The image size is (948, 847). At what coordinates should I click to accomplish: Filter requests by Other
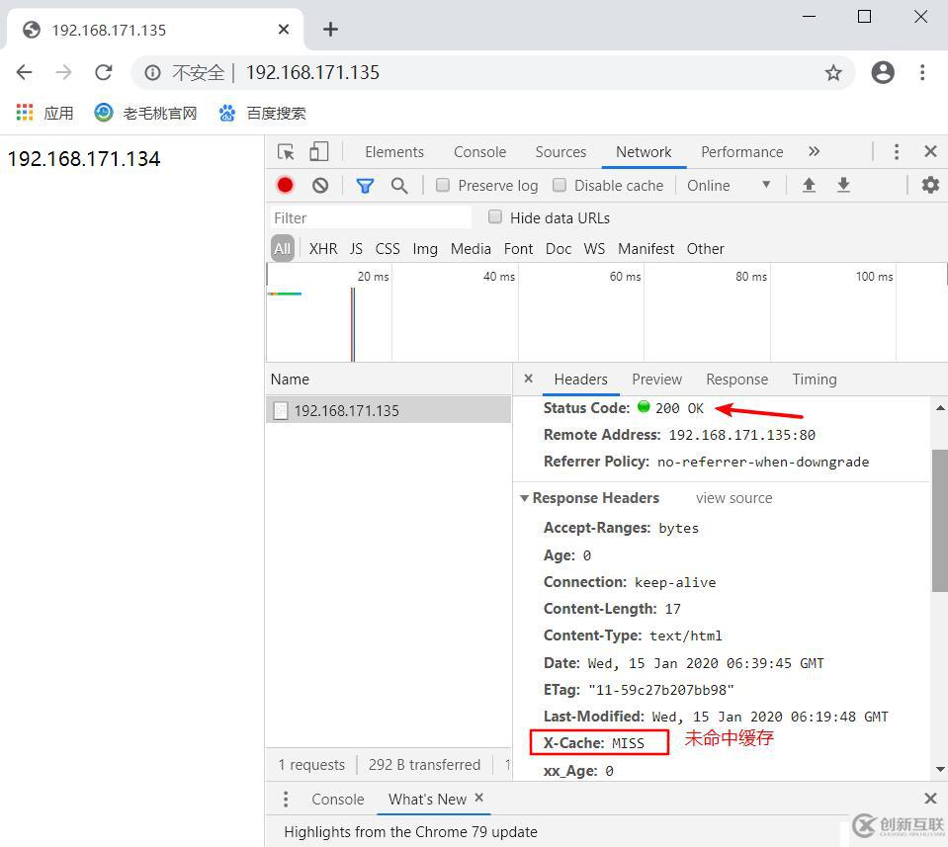705,248
